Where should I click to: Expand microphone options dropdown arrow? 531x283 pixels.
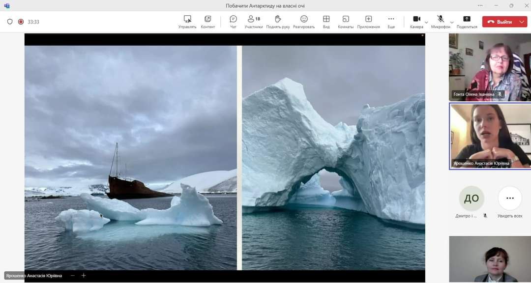(x=452, y=22)
